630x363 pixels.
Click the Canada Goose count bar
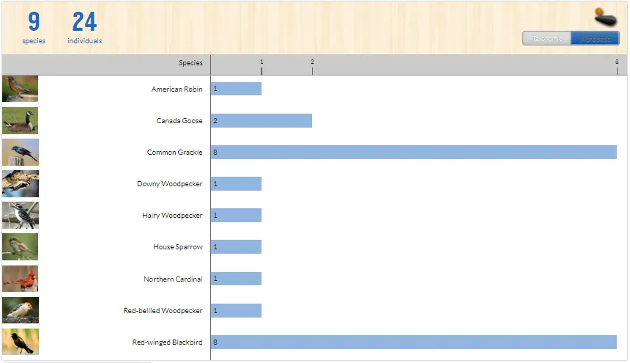click(x=262, y=120)
